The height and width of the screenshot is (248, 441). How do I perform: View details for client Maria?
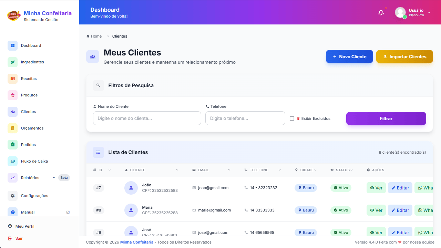pos(376,210)
